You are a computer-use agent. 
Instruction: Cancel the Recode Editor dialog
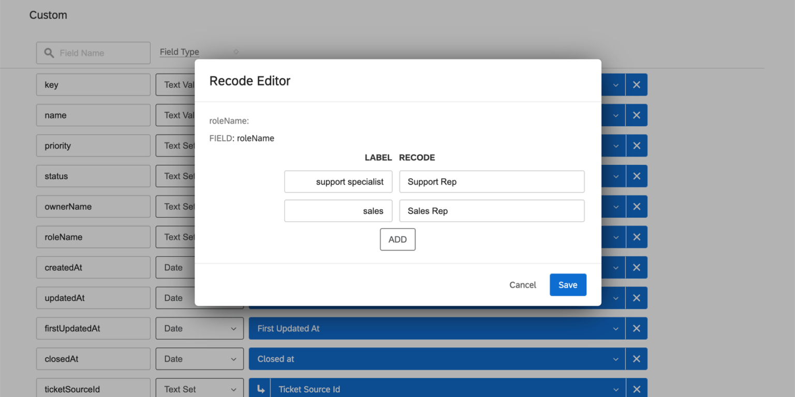pyautogui.click(x=522, y=285)
